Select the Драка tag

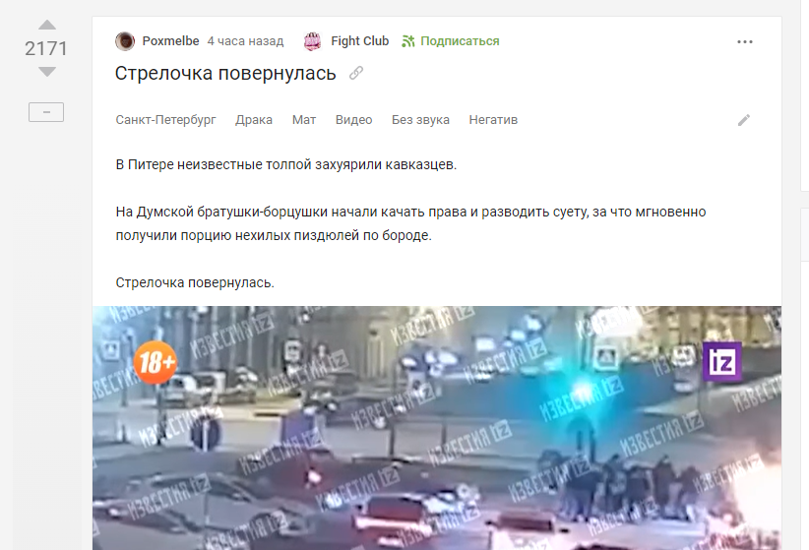coord(254,120)
